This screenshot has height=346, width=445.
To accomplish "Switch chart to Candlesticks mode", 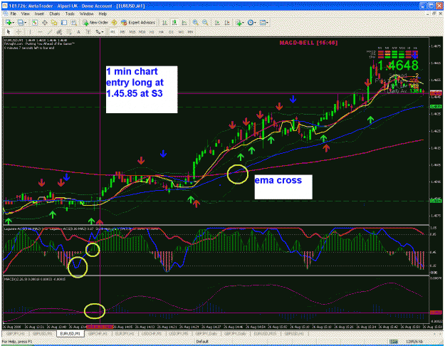I will click(x=174, y=22).
